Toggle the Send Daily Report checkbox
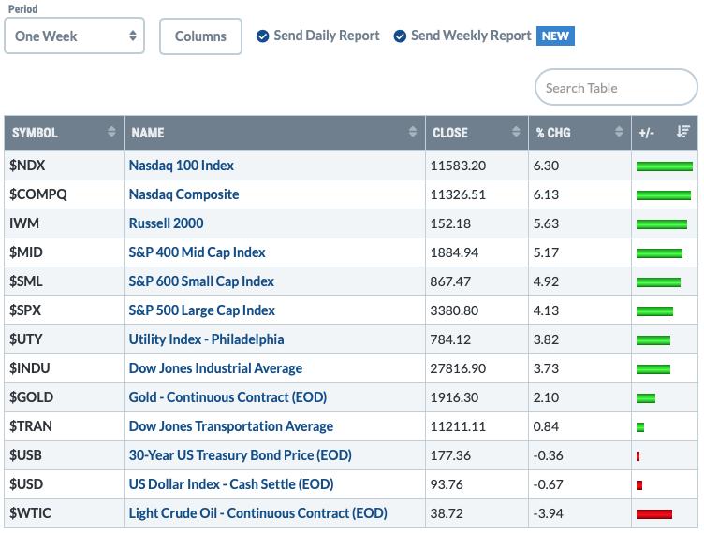 point(263,36)
